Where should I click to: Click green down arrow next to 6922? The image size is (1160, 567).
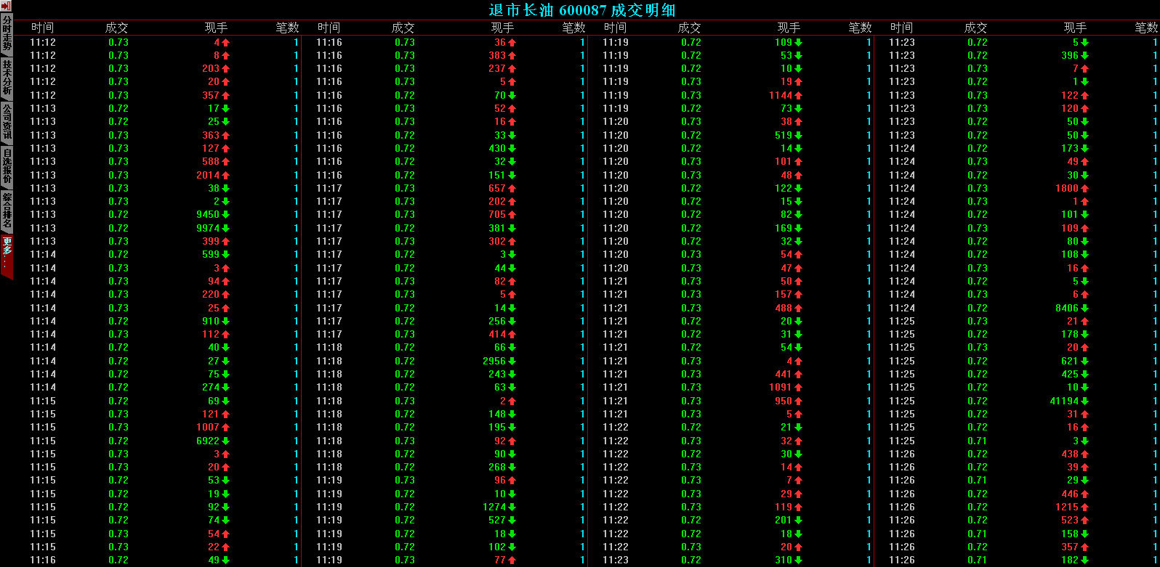point(225,441)
